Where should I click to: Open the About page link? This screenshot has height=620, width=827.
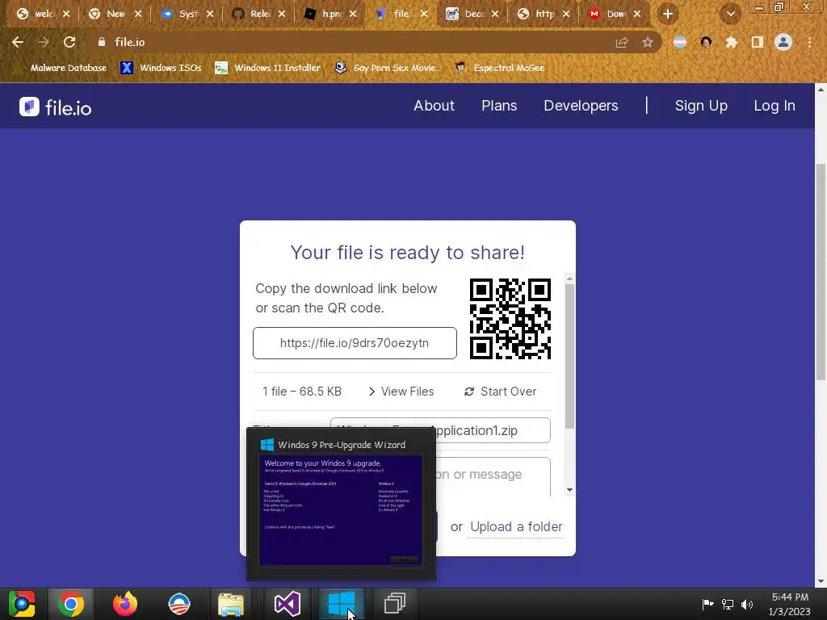(434, 106)
